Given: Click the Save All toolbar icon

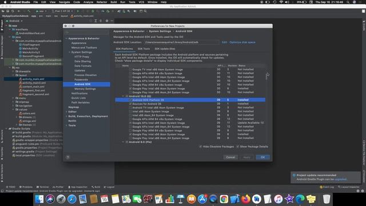Looking at the screenshot, I should pos(7,11).
